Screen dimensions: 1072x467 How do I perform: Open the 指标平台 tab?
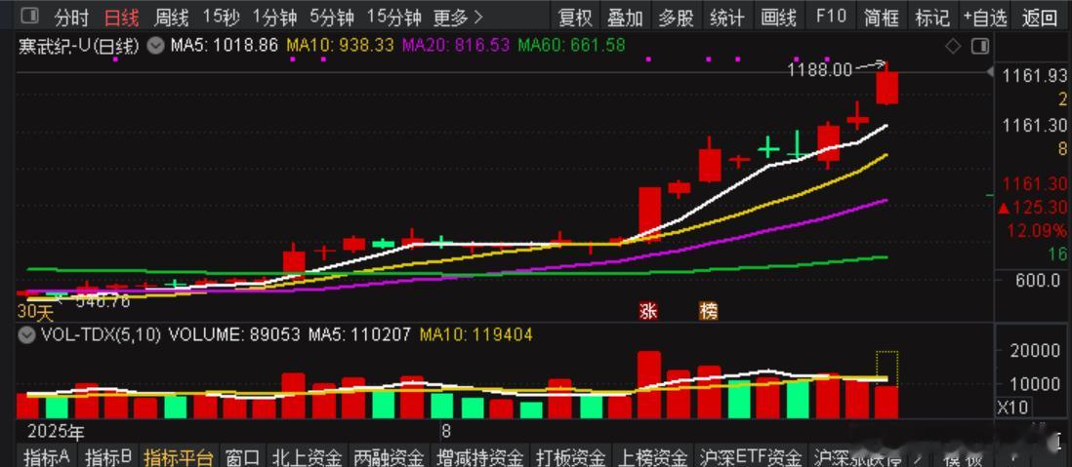[179, 456]
